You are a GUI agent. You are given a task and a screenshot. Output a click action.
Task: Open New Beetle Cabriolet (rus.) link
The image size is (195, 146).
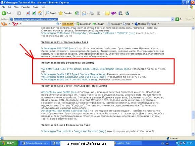click(x=65, y=111)
